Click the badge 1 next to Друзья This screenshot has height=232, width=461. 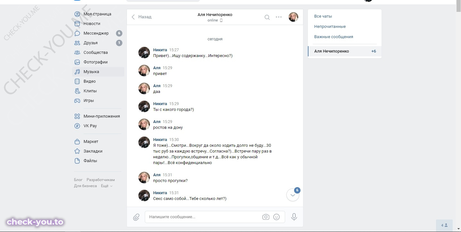coord(119,43)
